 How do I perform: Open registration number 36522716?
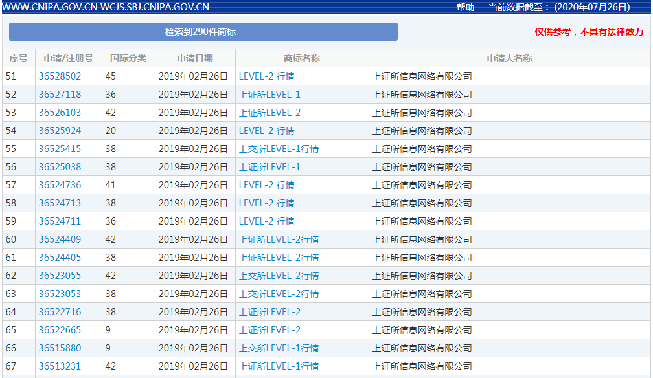click(60, 312)
